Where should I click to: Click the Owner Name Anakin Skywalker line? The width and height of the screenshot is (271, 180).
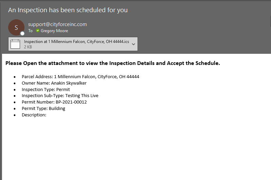54,83
